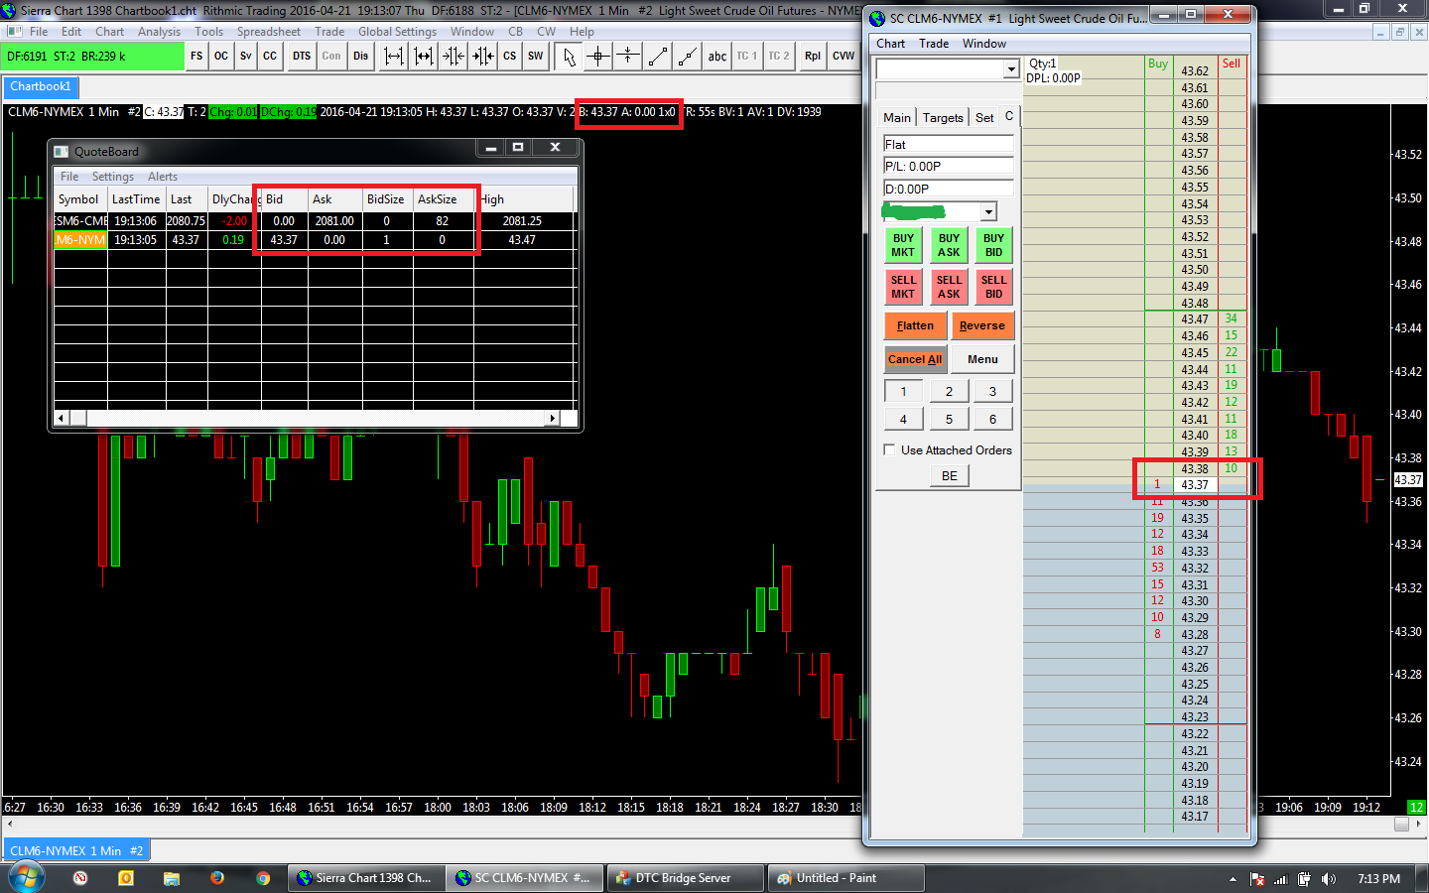Click the Flatten button

tap(915, 325)
